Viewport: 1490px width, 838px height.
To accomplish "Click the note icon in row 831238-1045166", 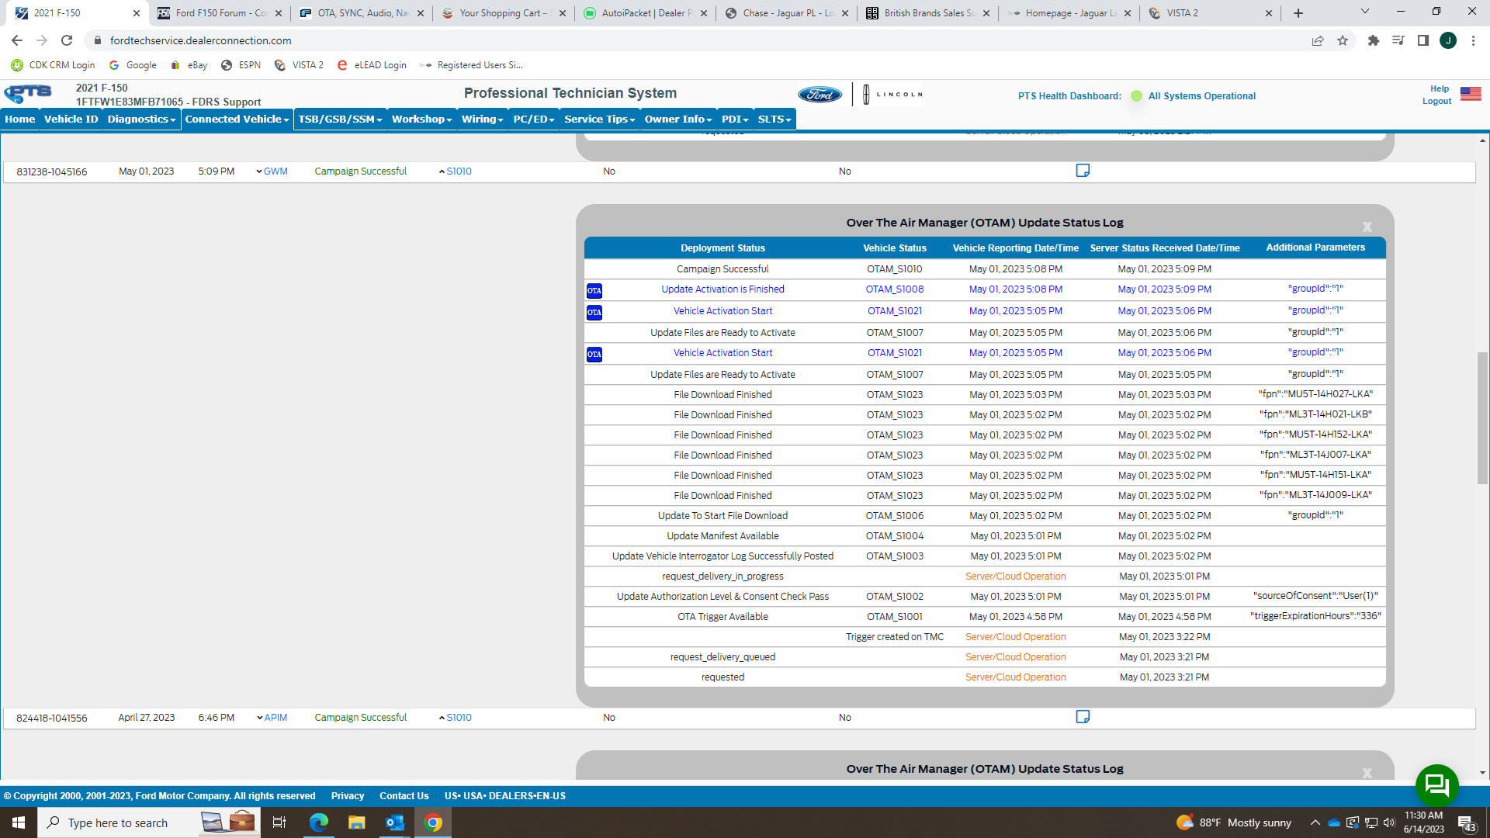I will pyautogui.click(x=1083, y=171).
